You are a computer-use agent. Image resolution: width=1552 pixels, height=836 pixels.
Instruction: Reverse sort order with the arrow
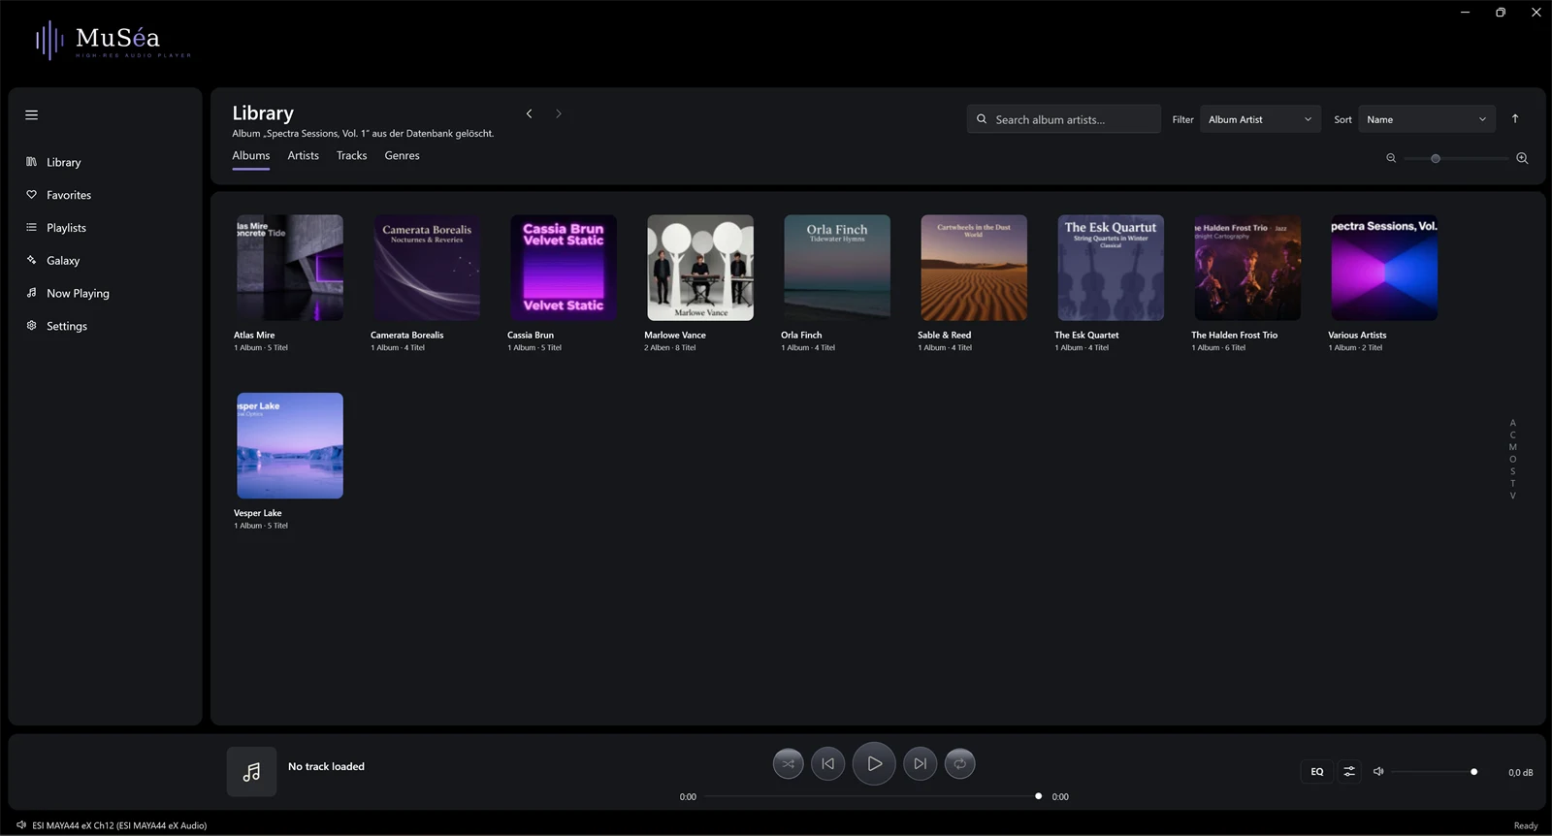click(x=1515, y=118)
